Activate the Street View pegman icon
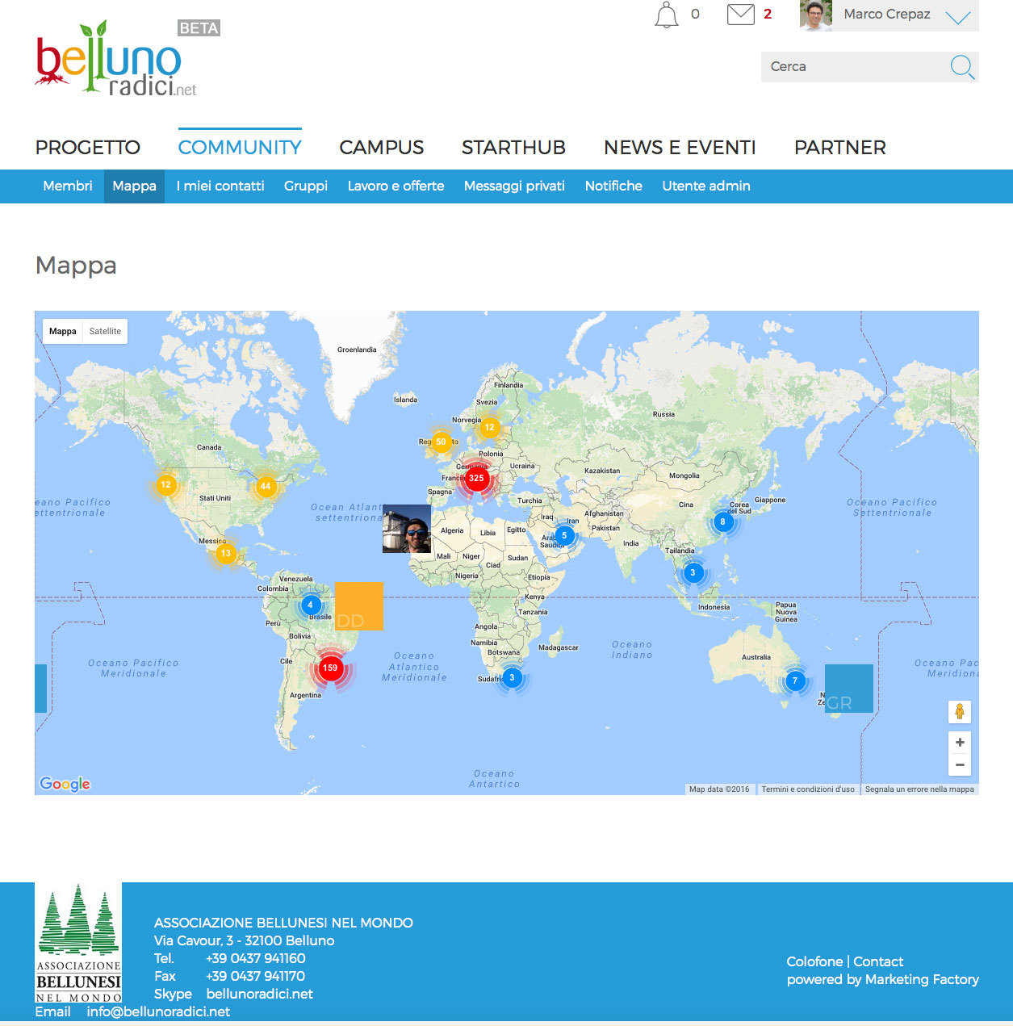Viewport: 1013px width, 1026px height. point(959,711)
